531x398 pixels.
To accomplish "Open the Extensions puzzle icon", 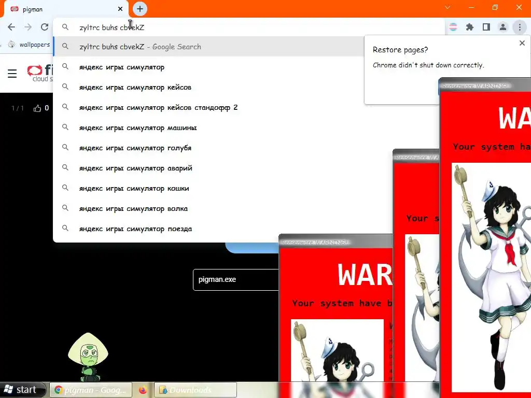I will 470,27.
